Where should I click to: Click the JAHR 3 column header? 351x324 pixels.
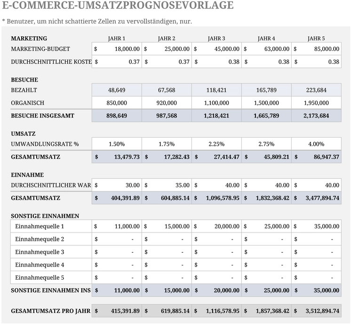point(216,39)
